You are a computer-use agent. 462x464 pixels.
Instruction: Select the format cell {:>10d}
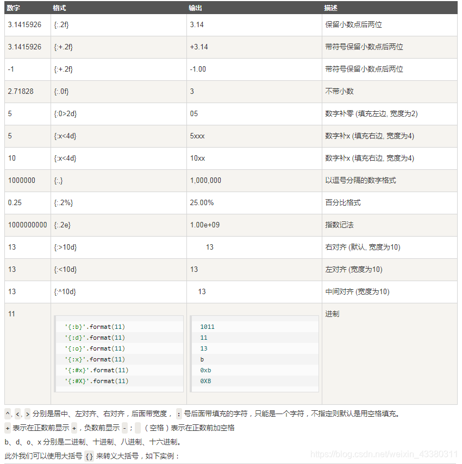(65, 247)
